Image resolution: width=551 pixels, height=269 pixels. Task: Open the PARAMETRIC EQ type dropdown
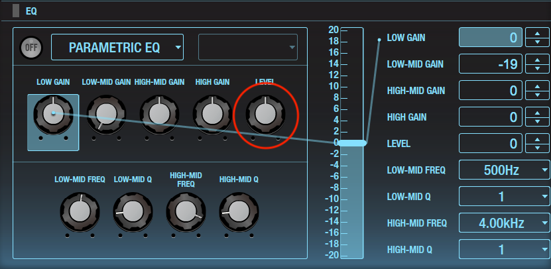[117, 47]
